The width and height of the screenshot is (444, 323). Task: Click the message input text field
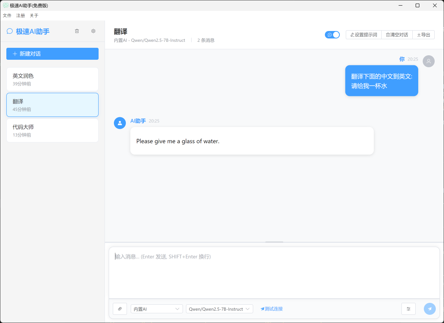point(274,273)
